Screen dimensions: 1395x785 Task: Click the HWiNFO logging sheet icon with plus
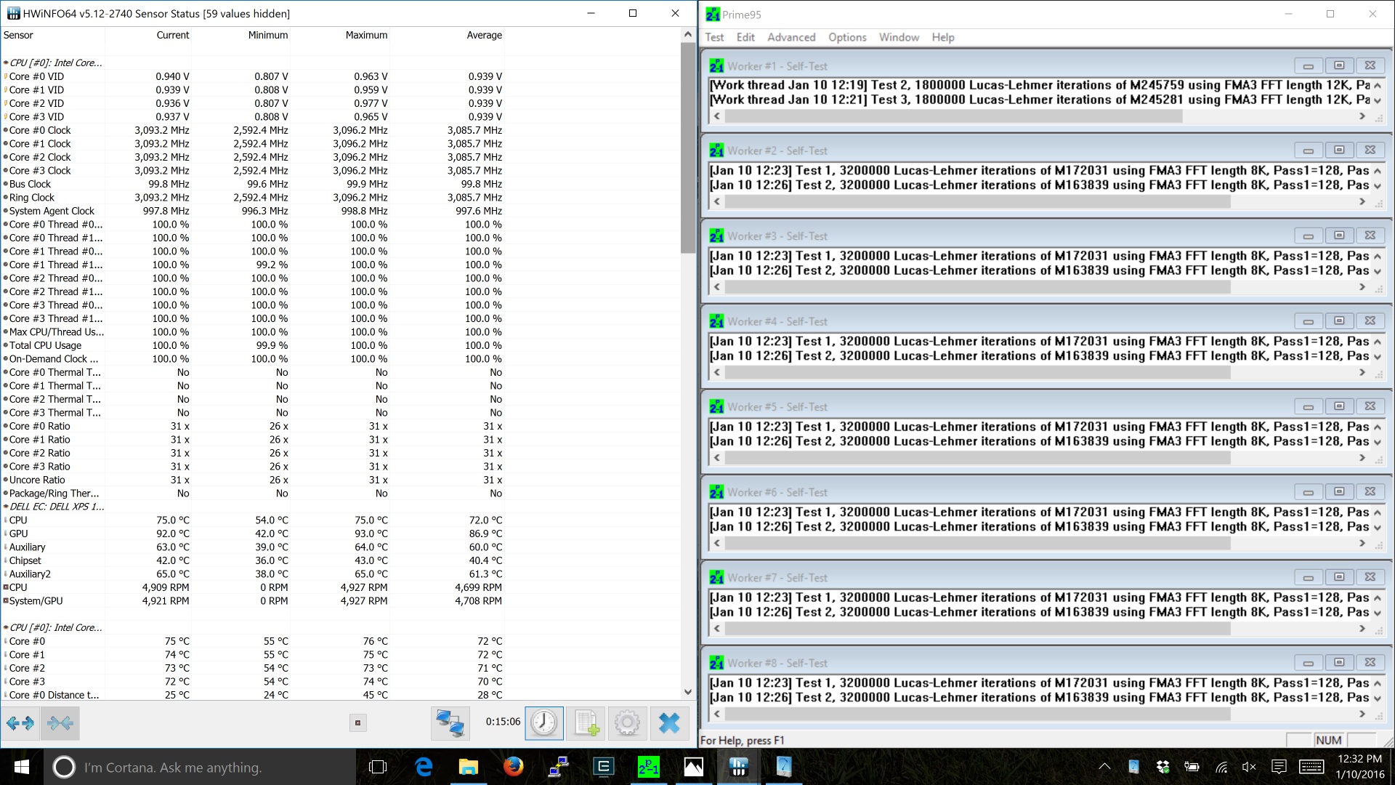pos(586,722)
